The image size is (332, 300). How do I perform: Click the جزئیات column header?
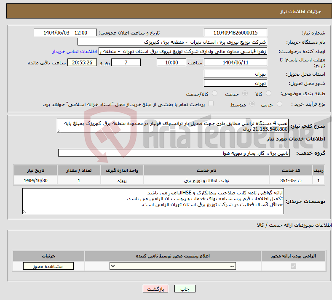tap(48, 256)
